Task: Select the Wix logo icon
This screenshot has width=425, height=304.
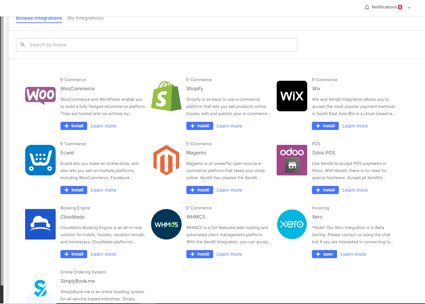Action: (292, 96)
